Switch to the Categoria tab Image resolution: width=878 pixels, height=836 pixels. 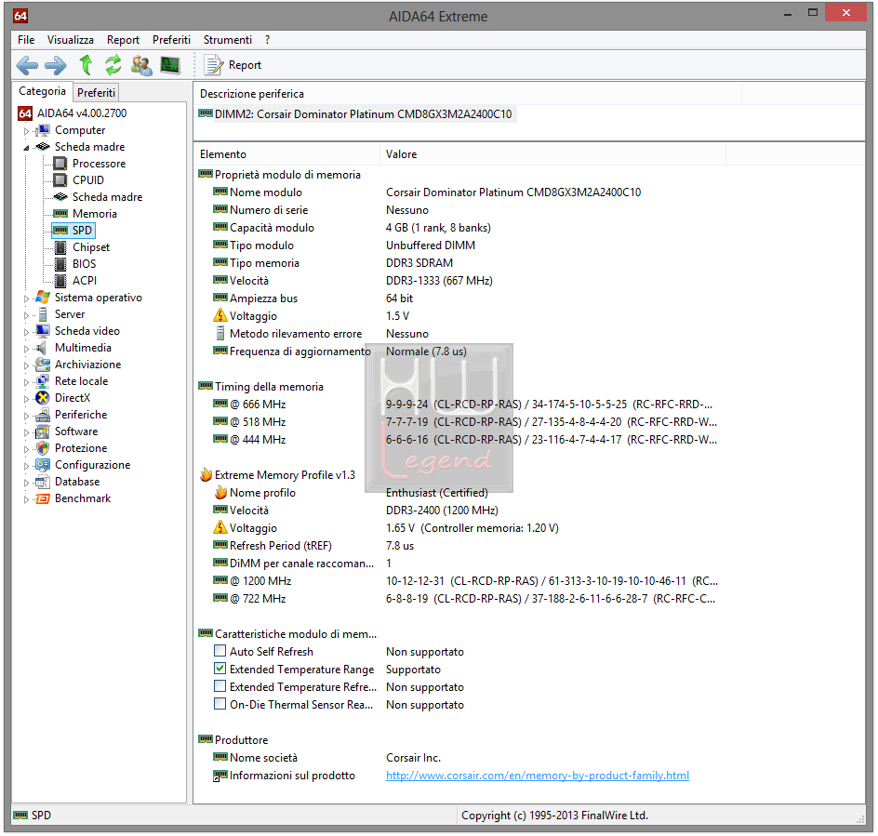42,91
